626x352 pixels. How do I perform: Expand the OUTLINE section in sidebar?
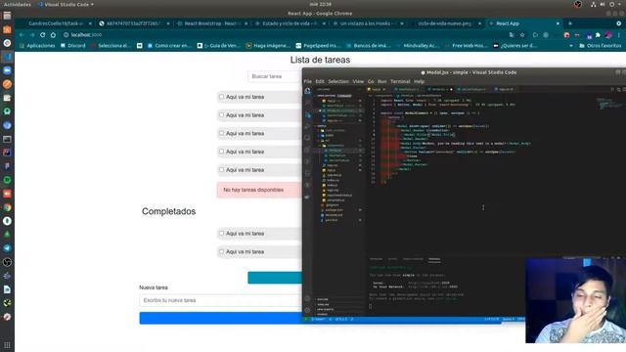323,299
